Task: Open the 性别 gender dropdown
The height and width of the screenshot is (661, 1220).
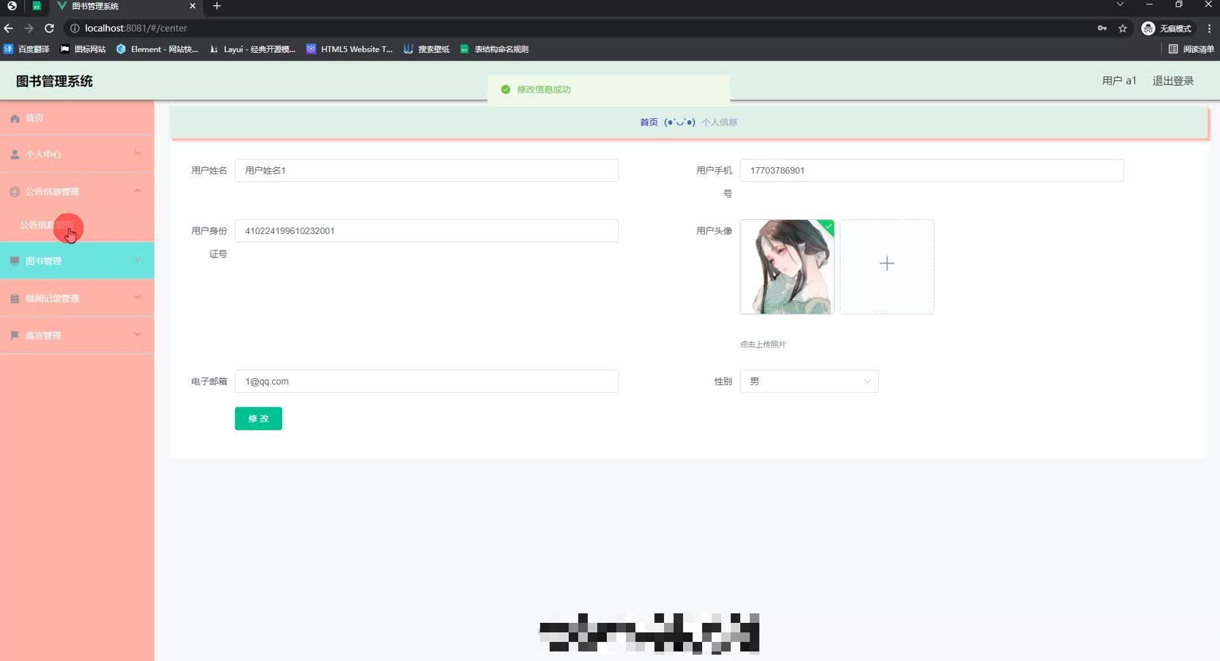Action: tap(809, 381)
